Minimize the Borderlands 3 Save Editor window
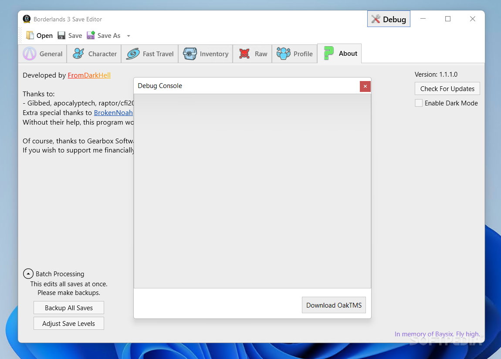The height and width of the screenshot is (359, 501). [423, 19]
